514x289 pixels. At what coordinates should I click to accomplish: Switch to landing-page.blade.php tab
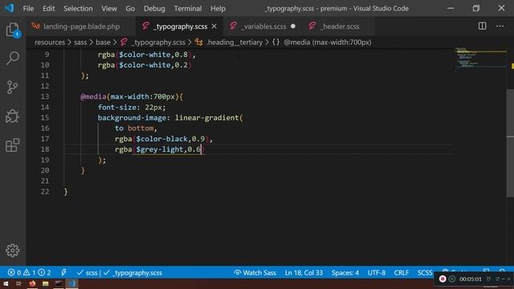[81, 26]
